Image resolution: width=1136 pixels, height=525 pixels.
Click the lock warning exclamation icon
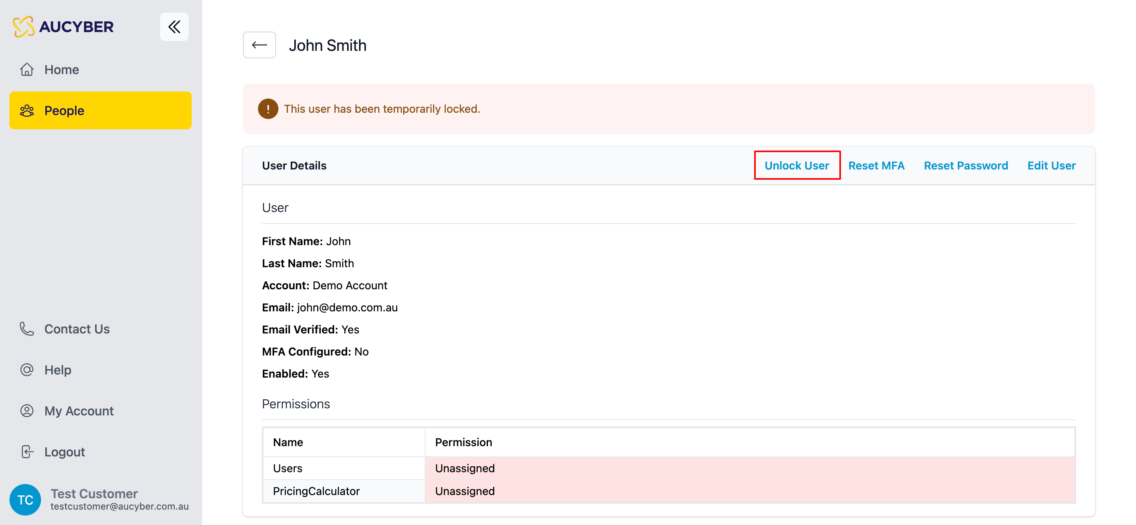point(268,109)
